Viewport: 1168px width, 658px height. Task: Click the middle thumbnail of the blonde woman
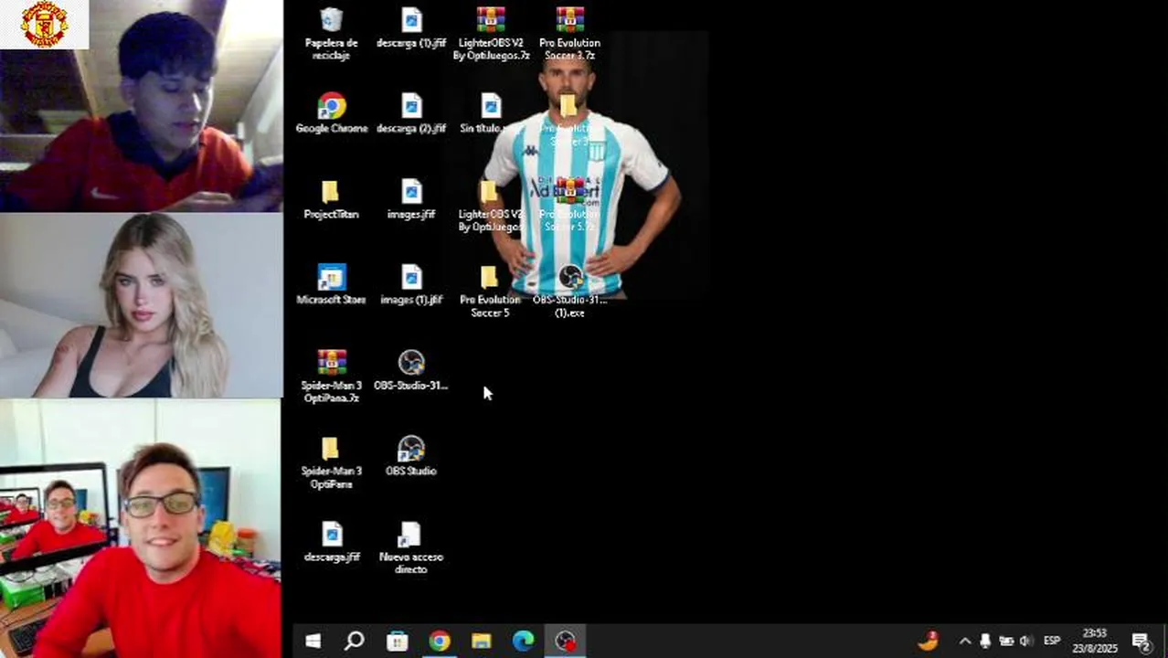point(142,305)
